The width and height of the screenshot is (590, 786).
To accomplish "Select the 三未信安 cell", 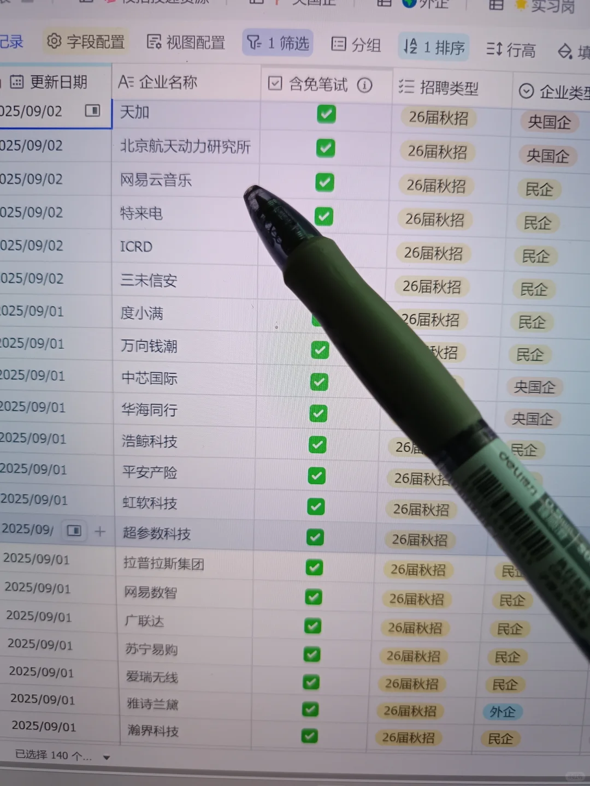I will coord(185,280).
